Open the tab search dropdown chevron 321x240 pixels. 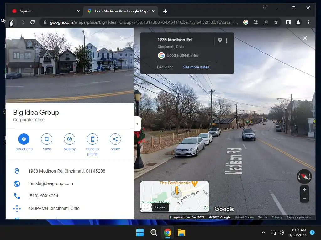[x=265, y=8]
